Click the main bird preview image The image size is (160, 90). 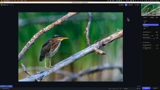tap(70, 47)
